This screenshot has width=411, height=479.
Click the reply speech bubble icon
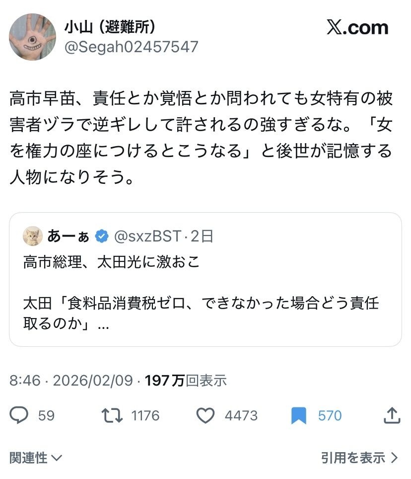click(19, 415)
